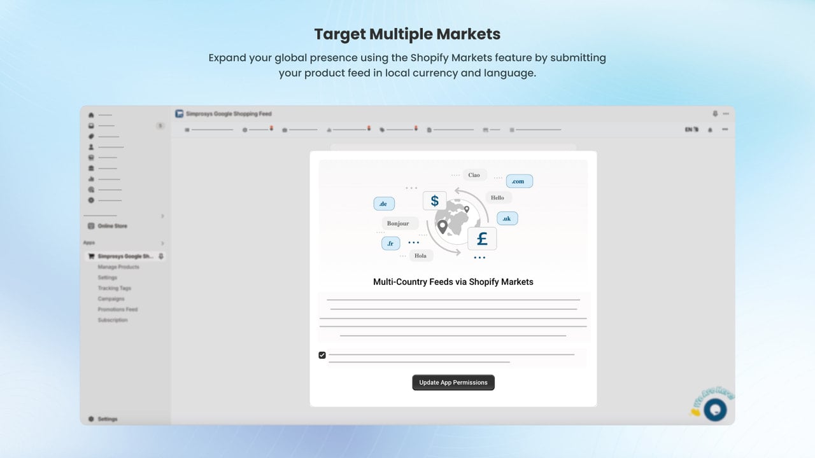Open the live chat bubble widget

tap(715, 410)
